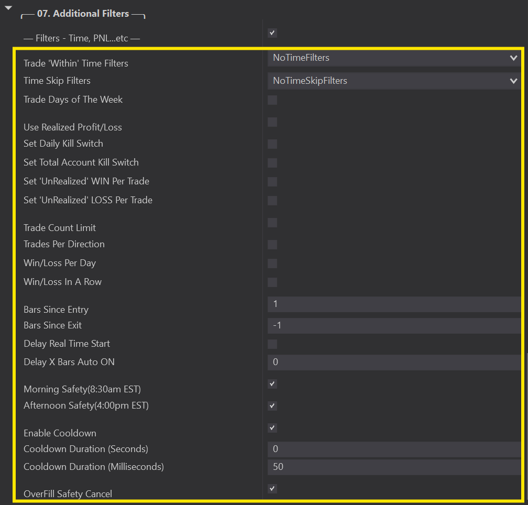Enable Set 'UnRealized' LOSS Per Trade
This screenshot has width=528, height=505.
tap(272, 201)
